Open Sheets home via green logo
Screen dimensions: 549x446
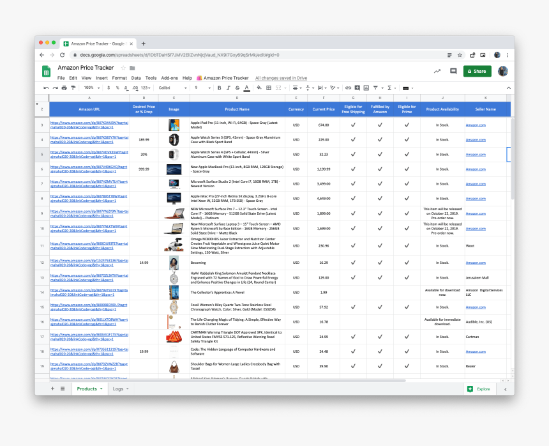click(46, 71)
